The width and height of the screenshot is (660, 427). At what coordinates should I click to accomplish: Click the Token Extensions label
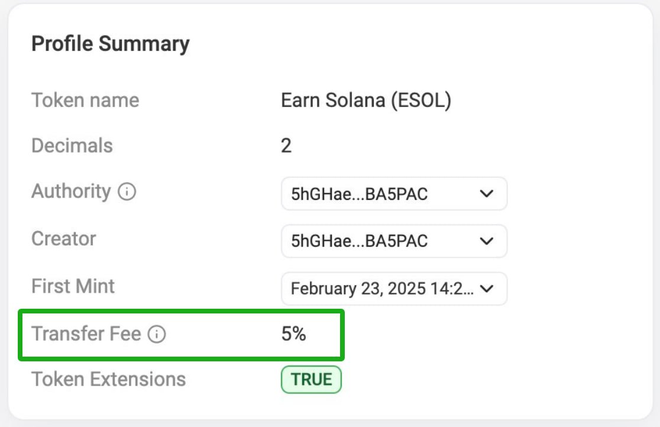[x=108, y=379]
